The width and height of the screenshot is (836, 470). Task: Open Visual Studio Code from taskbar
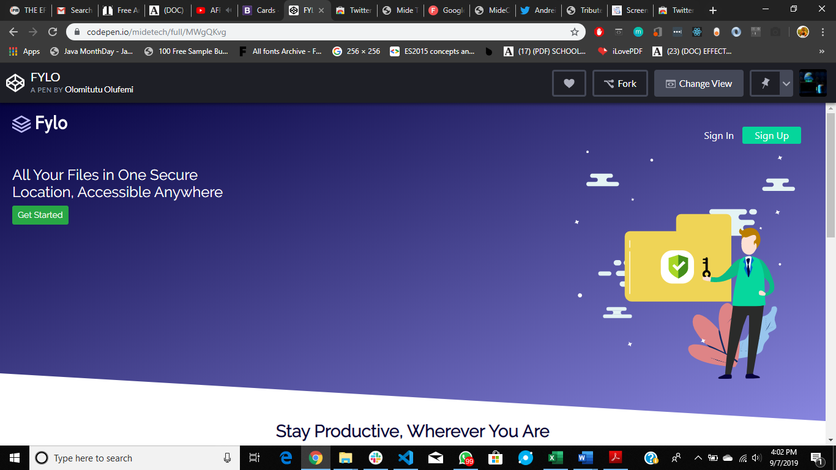click(405, 458)
